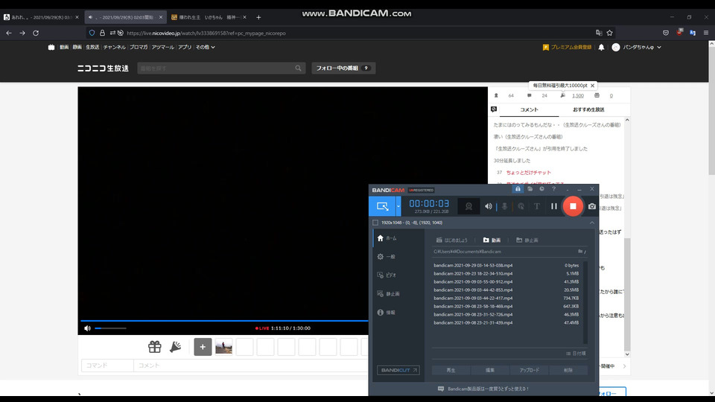
Task: Toggle text overlay T icon in Bandicam
Action: (x=537, y=206)
